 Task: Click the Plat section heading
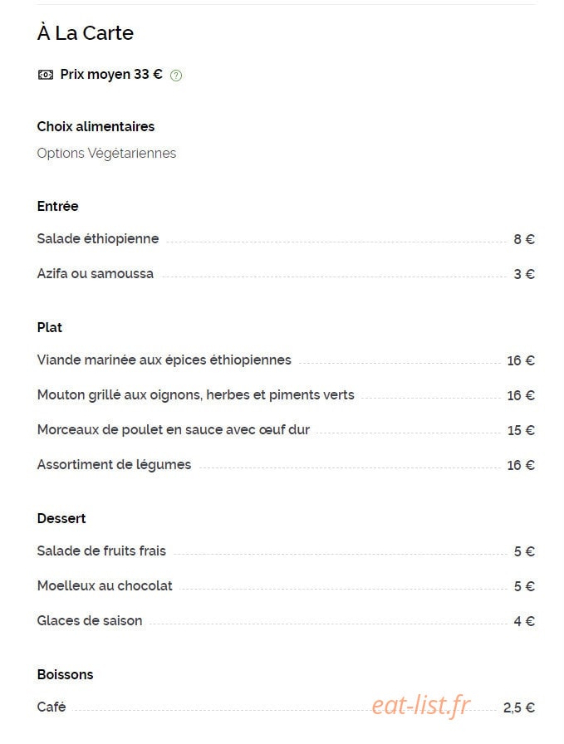coord(50,327)
